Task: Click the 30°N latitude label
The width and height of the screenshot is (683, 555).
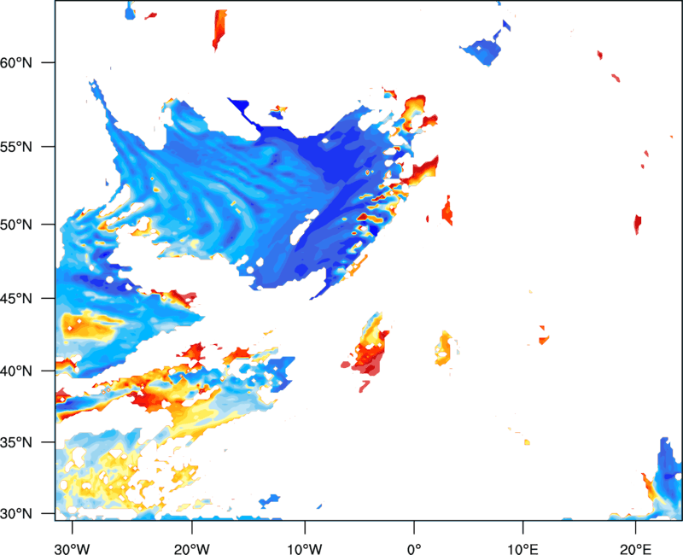Action: pyautogui.click(x=16, y=514)
